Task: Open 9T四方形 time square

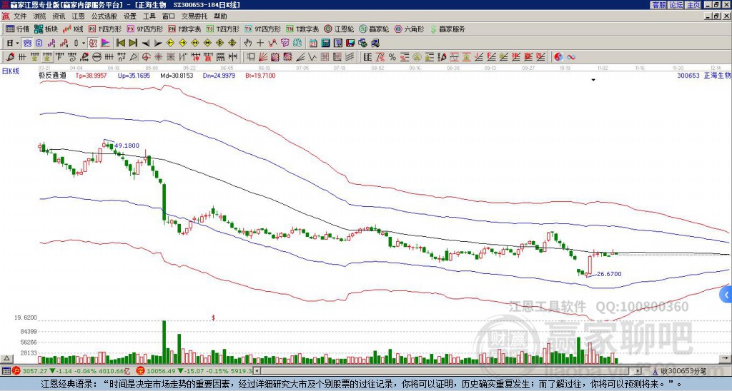Action: point(262,29)
